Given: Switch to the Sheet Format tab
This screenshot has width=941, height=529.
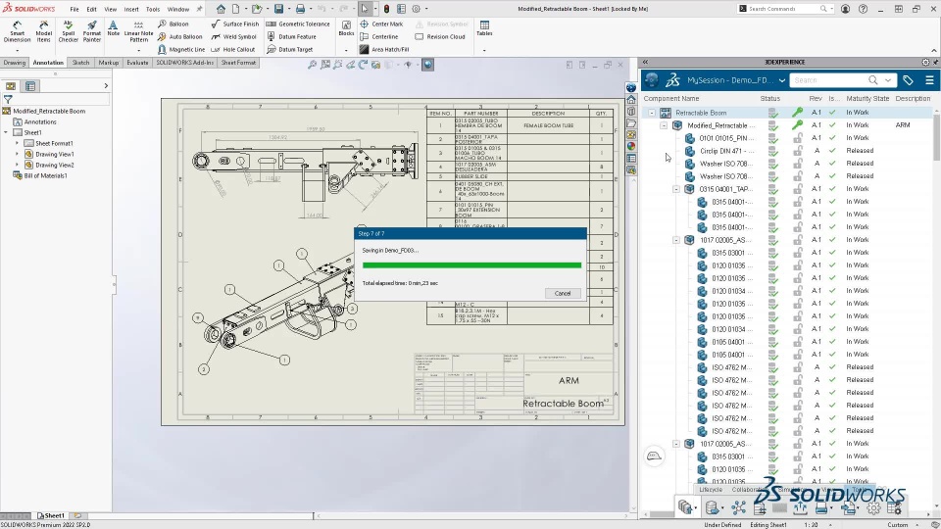Looking at the screenshot, I should pyautogui.click(x=238, y=63).
